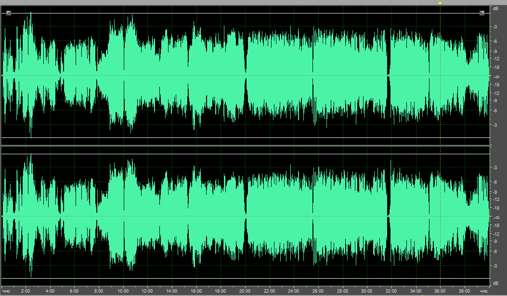Click the 10:00 tick on the ruler
Screen dimensions: 507x296
123,291
